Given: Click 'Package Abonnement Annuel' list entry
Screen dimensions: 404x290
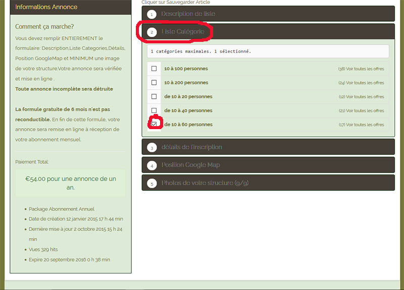Looking at the screenshot, I should 61,209.
